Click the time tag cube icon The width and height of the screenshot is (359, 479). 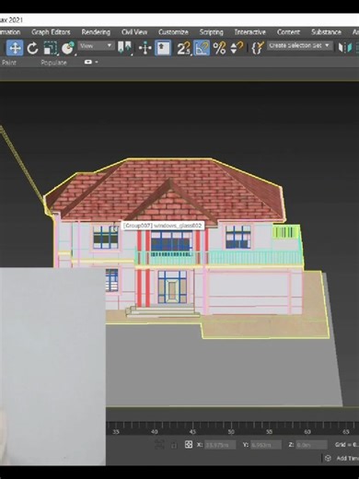pos(329,459)
